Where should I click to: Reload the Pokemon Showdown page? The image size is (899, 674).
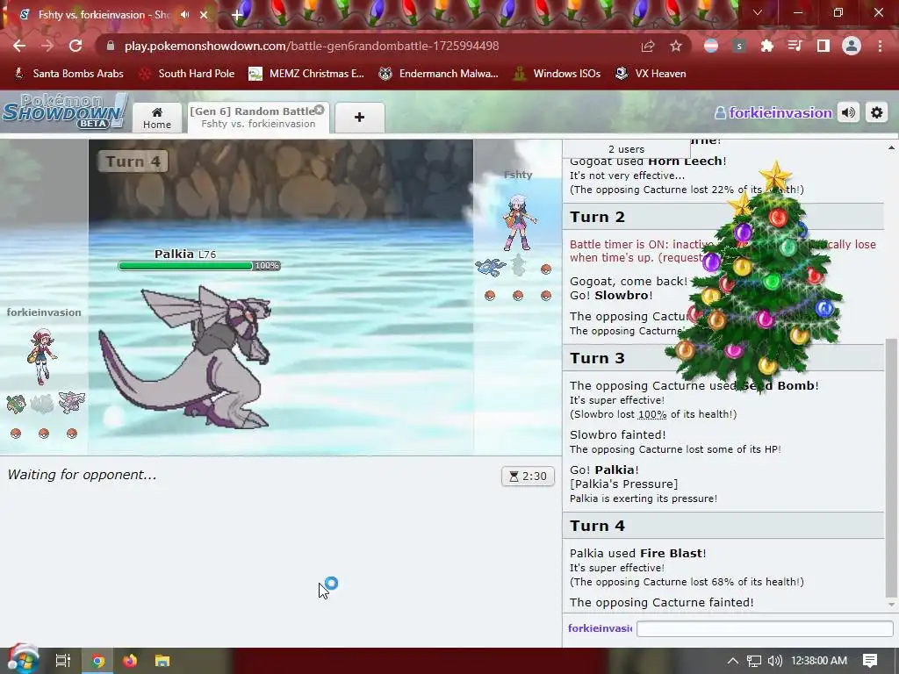pos(76,46)
